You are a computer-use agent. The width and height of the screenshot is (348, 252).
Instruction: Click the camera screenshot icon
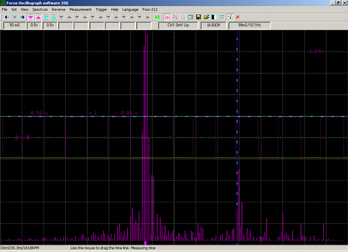pos(230,17)
